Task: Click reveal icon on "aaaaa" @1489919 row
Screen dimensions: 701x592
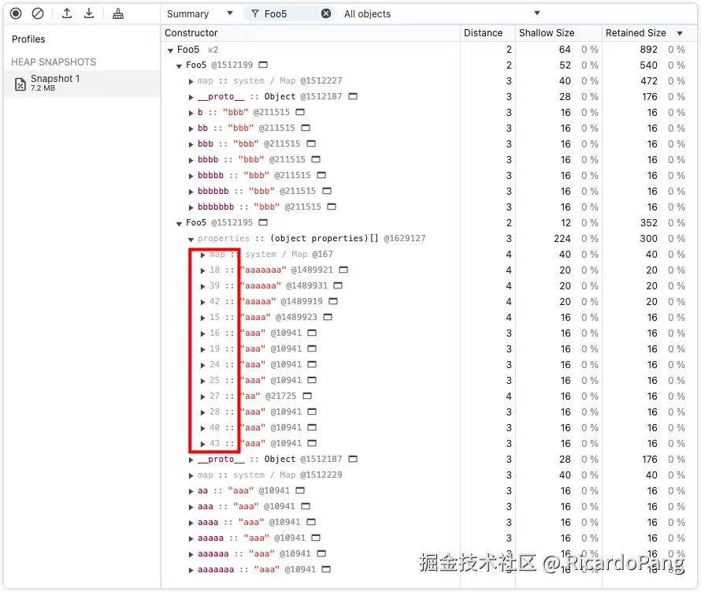Action: [333, 301]
